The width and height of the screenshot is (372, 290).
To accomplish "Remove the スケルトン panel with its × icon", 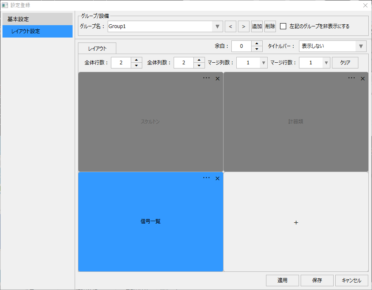I will coord(217,78).
